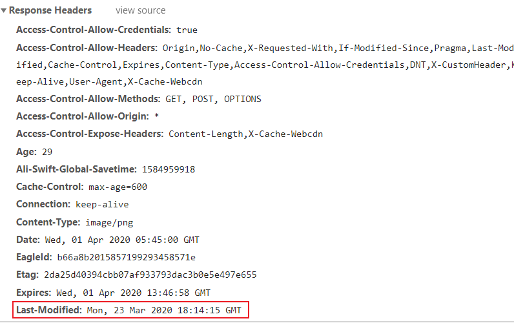Click the Etag hash value
The image size is (514, 323).
pyautogui.click(x=150, y=275)
